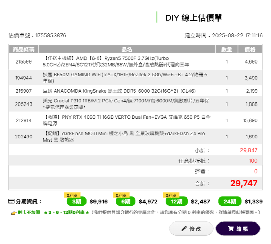Click the 估價單號 1755853876 text
The image size is (271, 244).
tap(37, 35)
